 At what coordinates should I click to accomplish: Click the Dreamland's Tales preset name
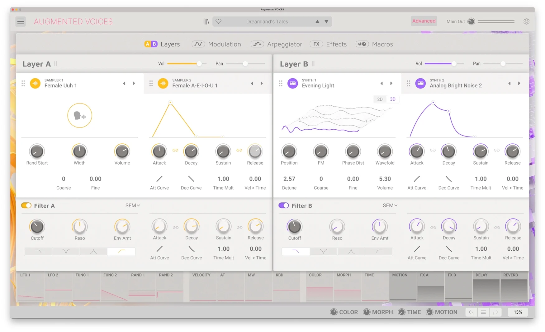tap(267, 22)
